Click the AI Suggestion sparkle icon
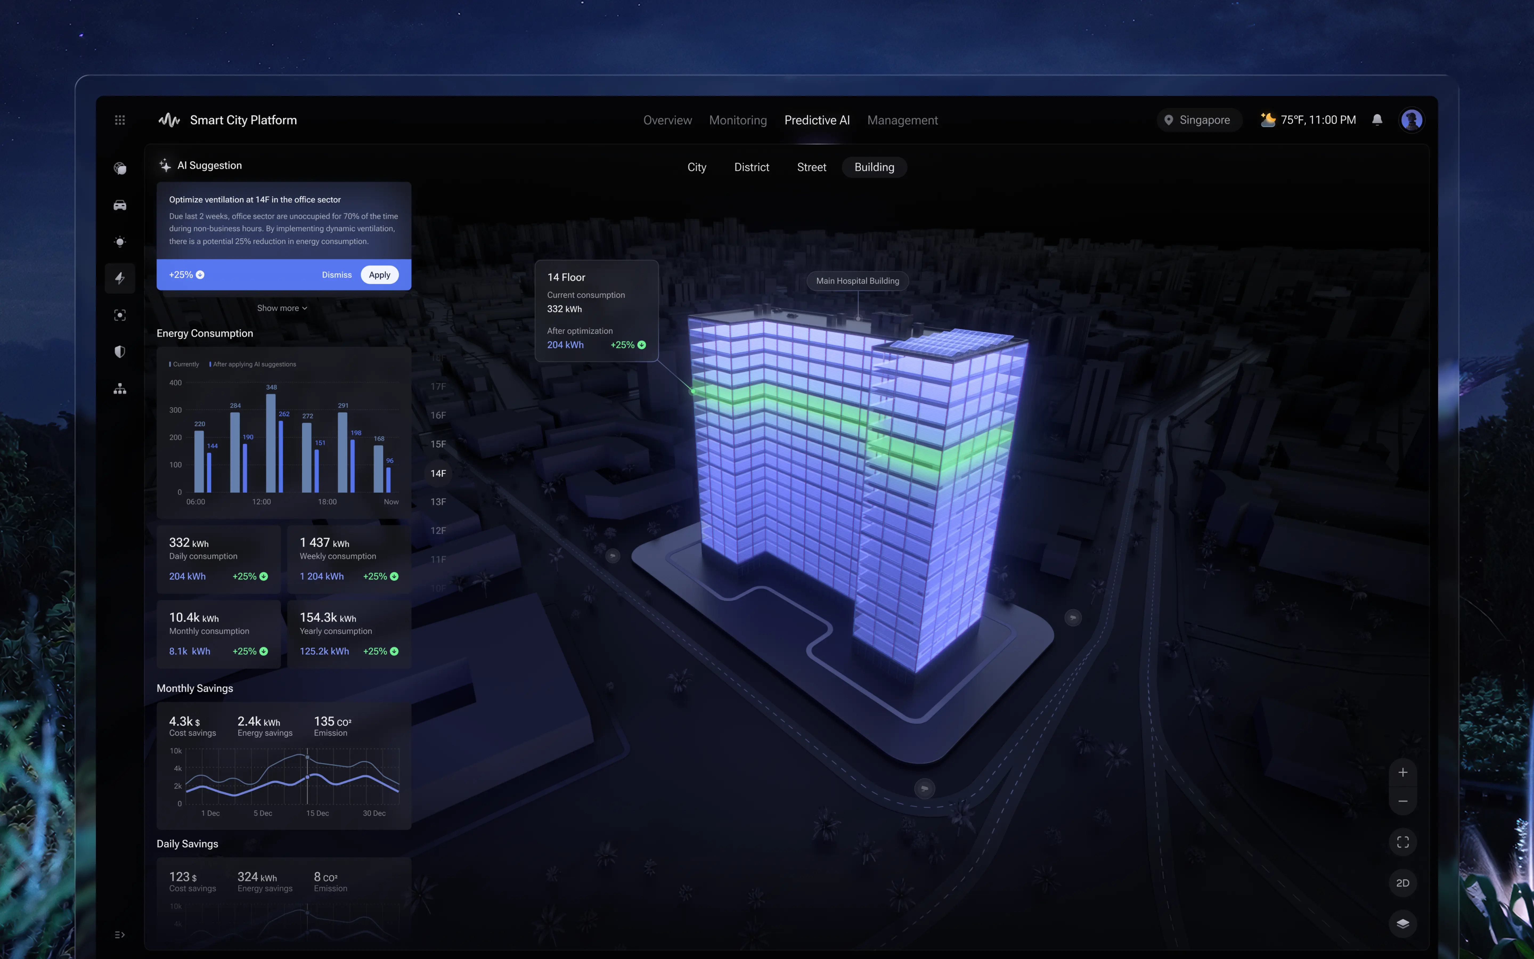The image size is (1534, 959). pos(165,165)
